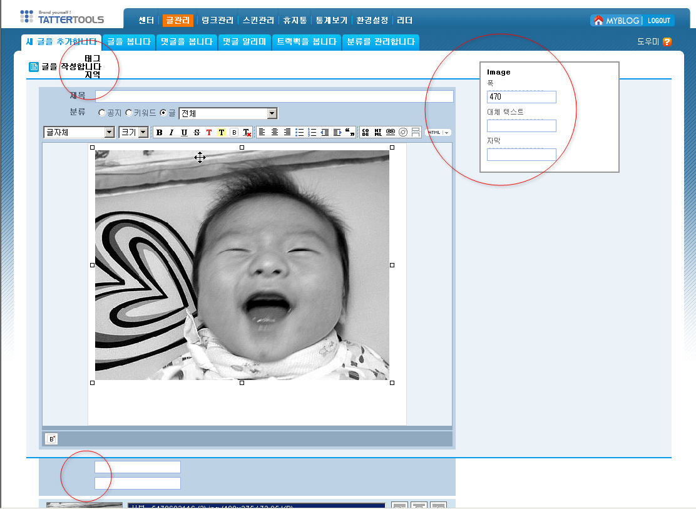Switch to 댓글을 봅니다 tab
696x509 pixels.
click(x=187, y=42)
